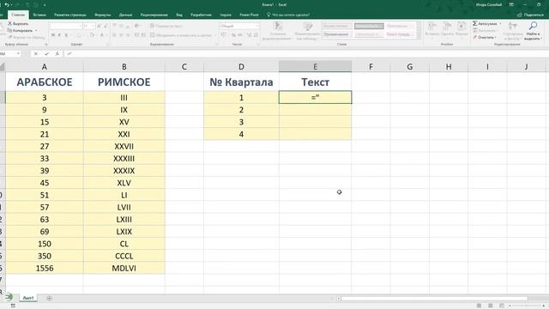Open the number format dropdown (Общий)
The image size is (549, 309).
257,26
